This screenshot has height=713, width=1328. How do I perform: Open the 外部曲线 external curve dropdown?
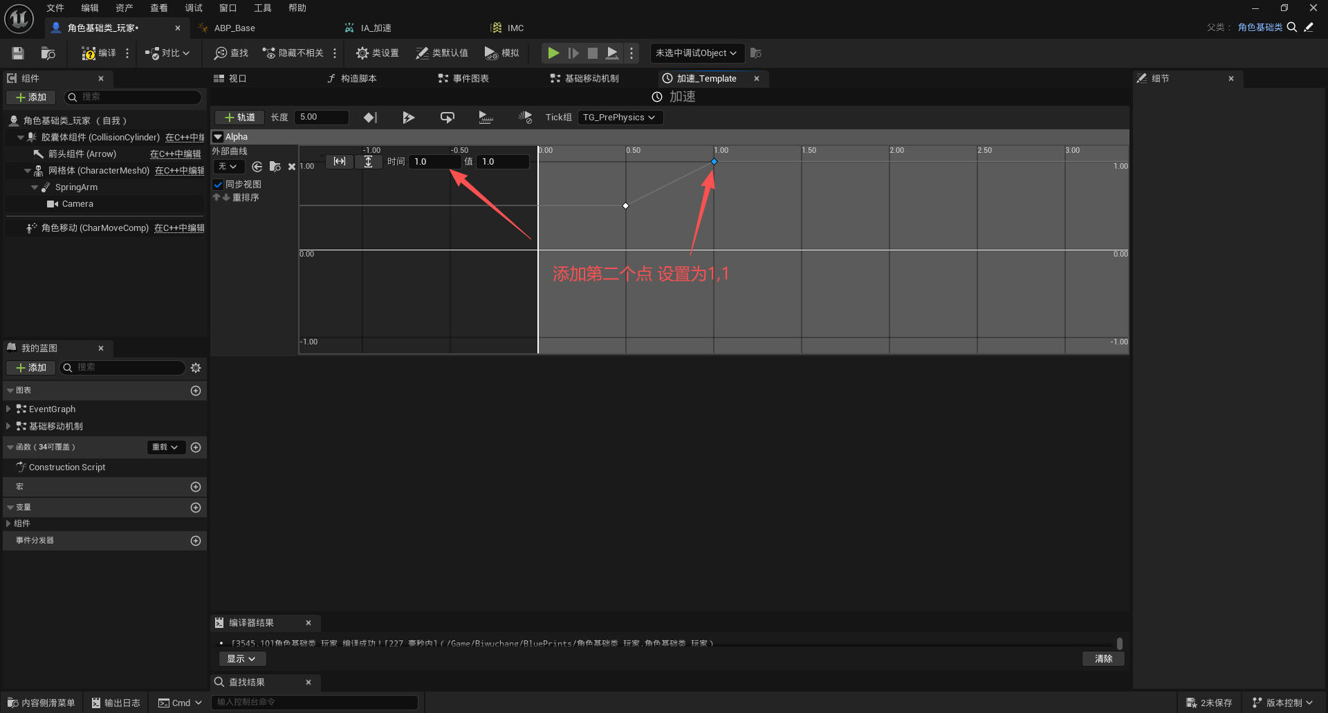coord(228,167)
